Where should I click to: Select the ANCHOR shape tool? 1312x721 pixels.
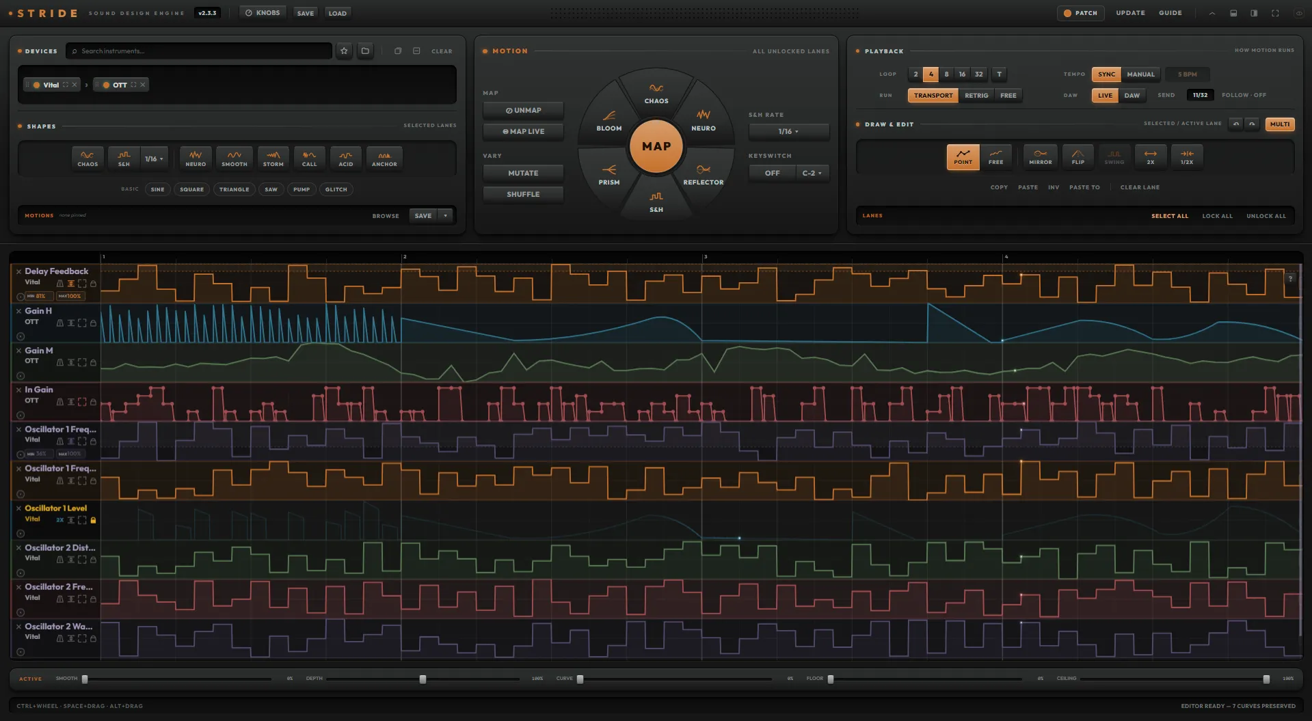(x=384, y=158)
